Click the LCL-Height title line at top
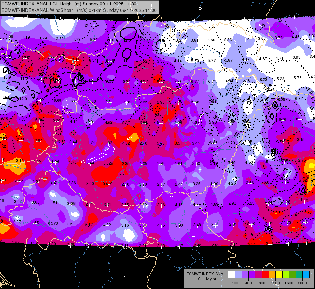 (69, 4)
